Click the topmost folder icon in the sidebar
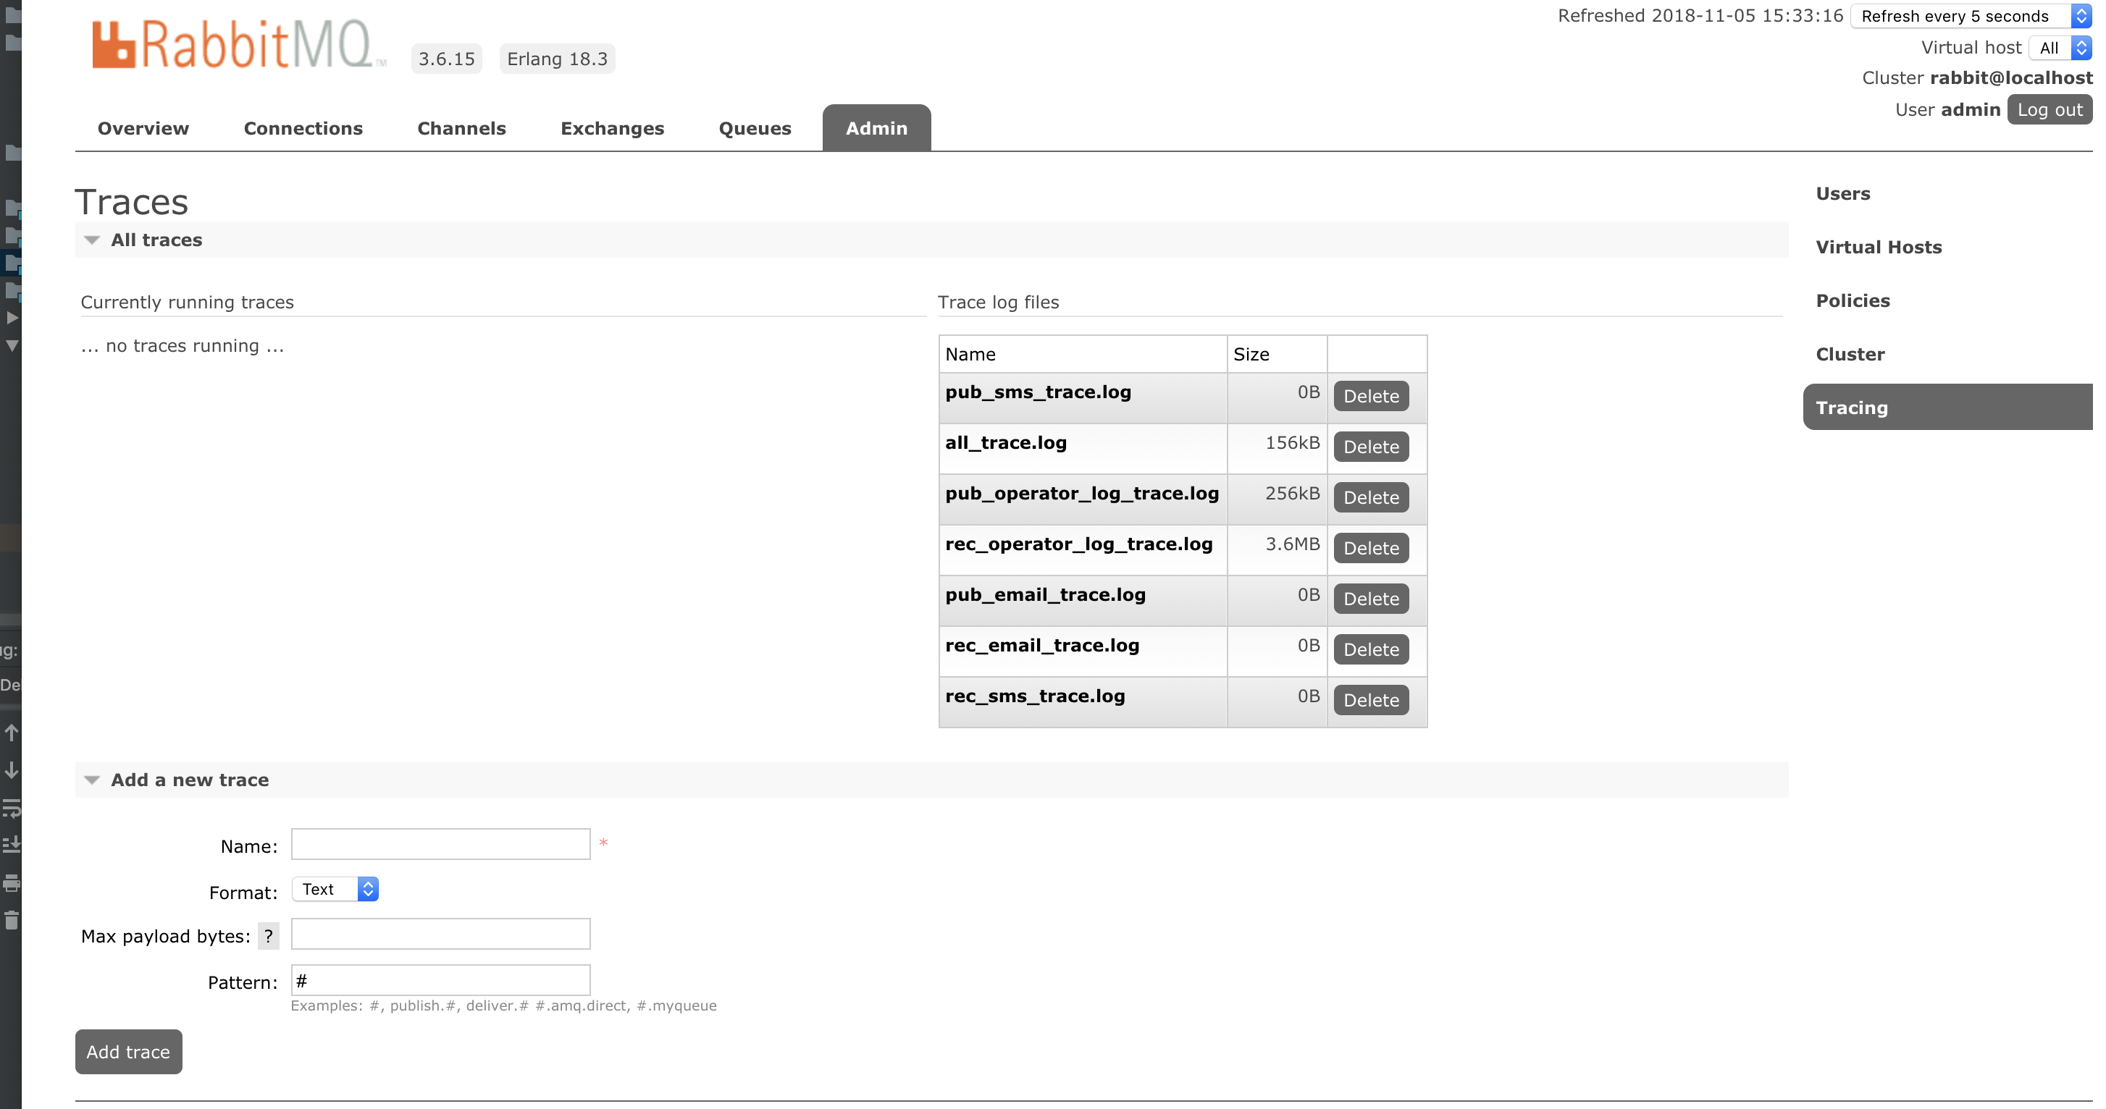The width and height of the screenshot is (2106, 1109). click(12, 17)
